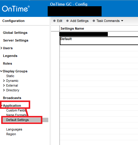Select Default Settings in sidebar

click(x=17, y=120)
